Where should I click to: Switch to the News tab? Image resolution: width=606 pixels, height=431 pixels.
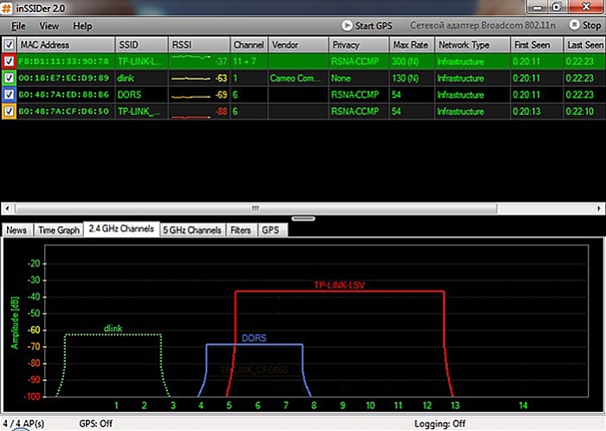click(16, 230)
